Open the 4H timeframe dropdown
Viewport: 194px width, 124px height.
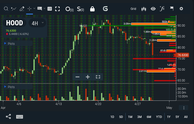[37, 23]
